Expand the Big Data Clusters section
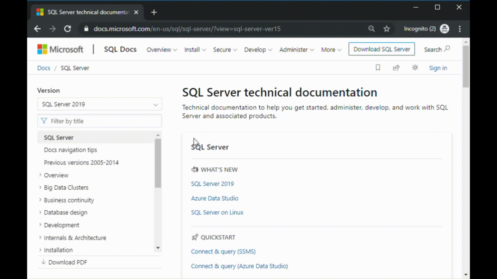The height and width of the screenshot is (279, 497). (x=40, y=187)
